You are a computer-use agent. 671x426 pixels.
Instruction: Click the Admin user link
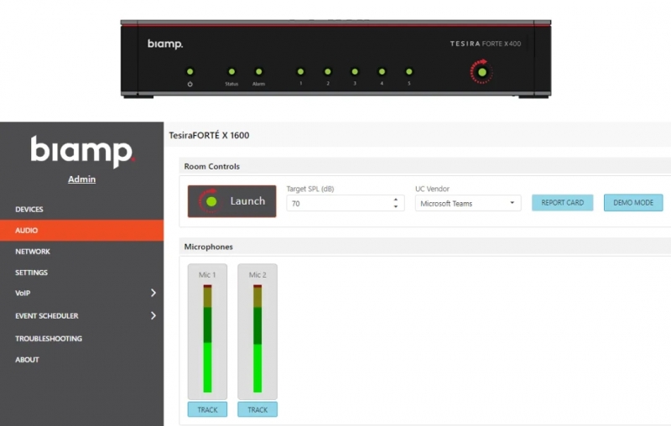tap(81, 179)
